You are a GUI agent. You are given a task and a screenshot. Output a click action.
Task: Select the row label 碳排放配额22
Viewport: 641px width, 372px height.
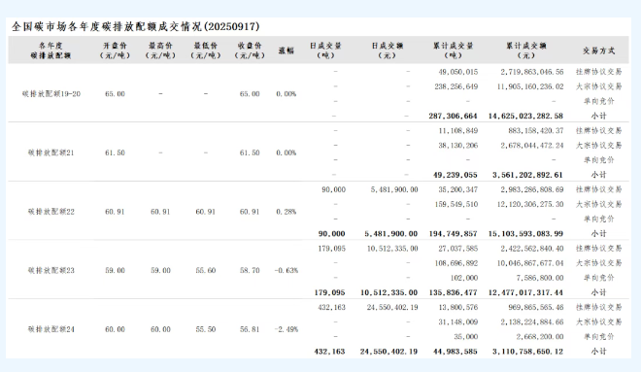click(x=51, y=212)
